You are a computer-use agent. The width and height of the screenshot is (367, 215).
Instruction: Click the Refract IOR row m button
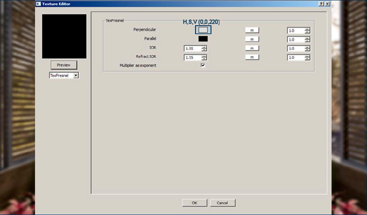(252, 57)
